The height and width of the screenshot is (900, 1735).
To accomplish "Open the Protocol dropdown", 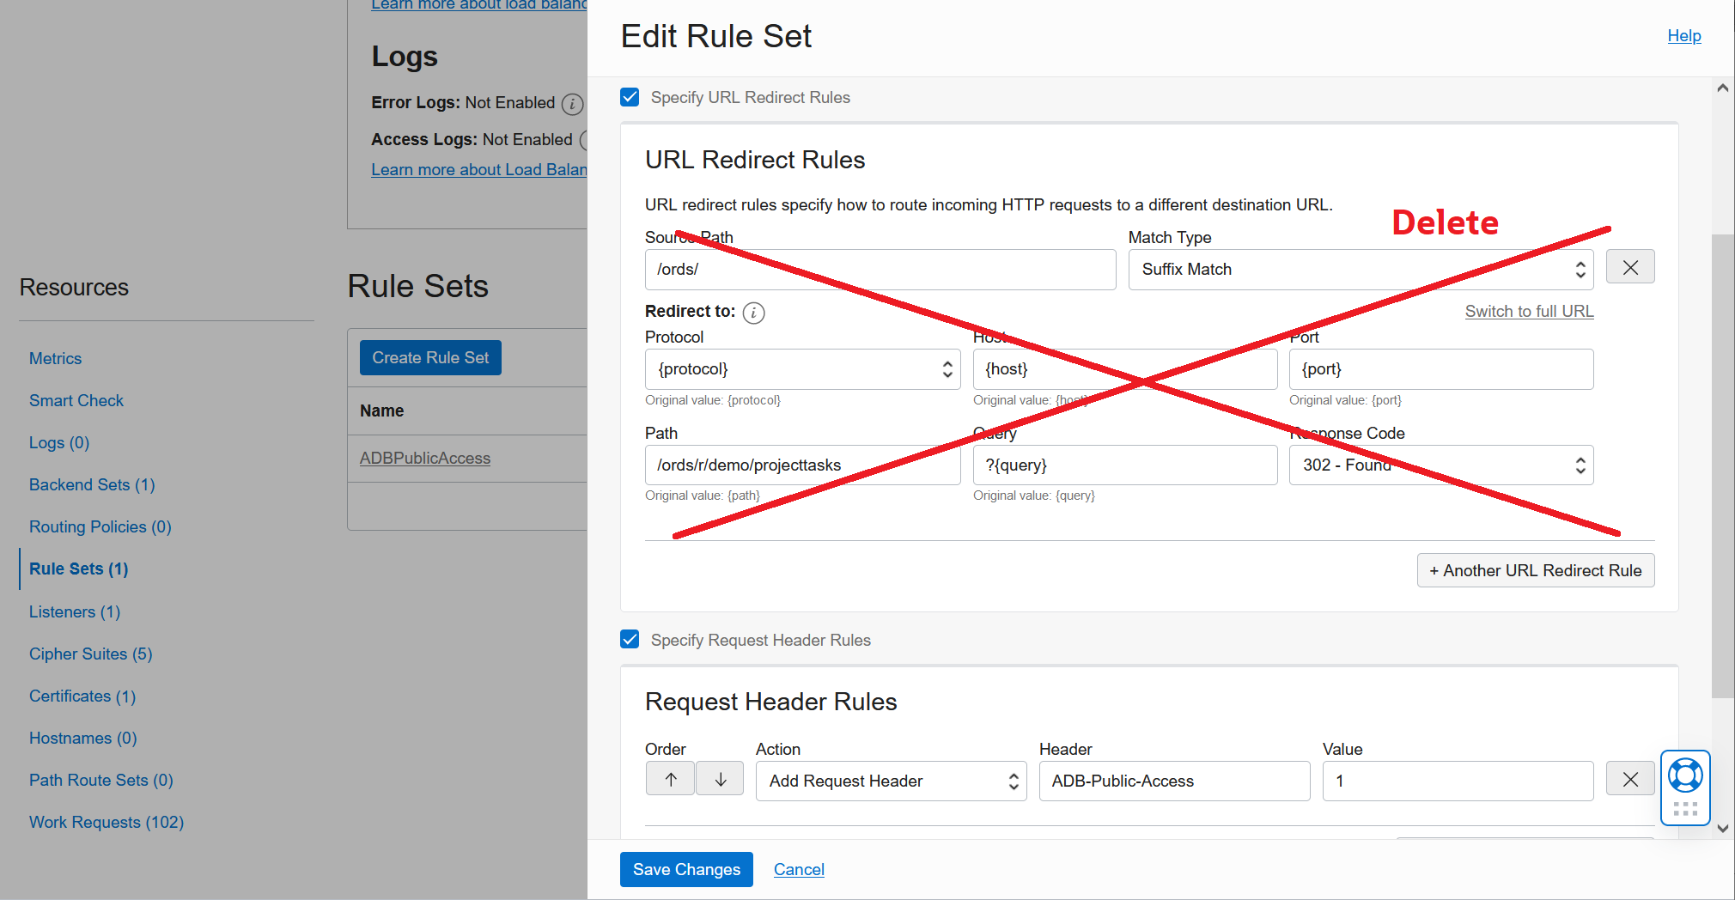I will 802,369.
